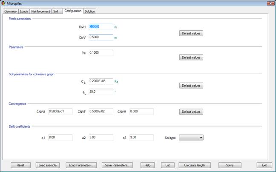The image size is (276, 172).
Task: Reset cohesive graph soil parameters to defaults
Action: point(191,86)
